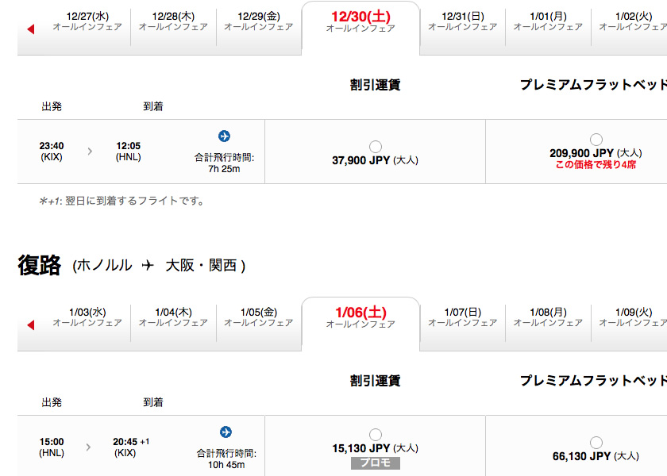Open the 1/04(木) return date tab

[x=173, y=317]
